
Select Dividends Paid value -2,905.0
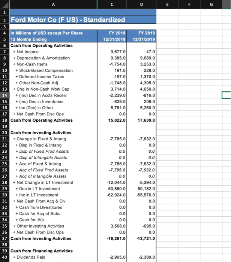tap(112, 257)
